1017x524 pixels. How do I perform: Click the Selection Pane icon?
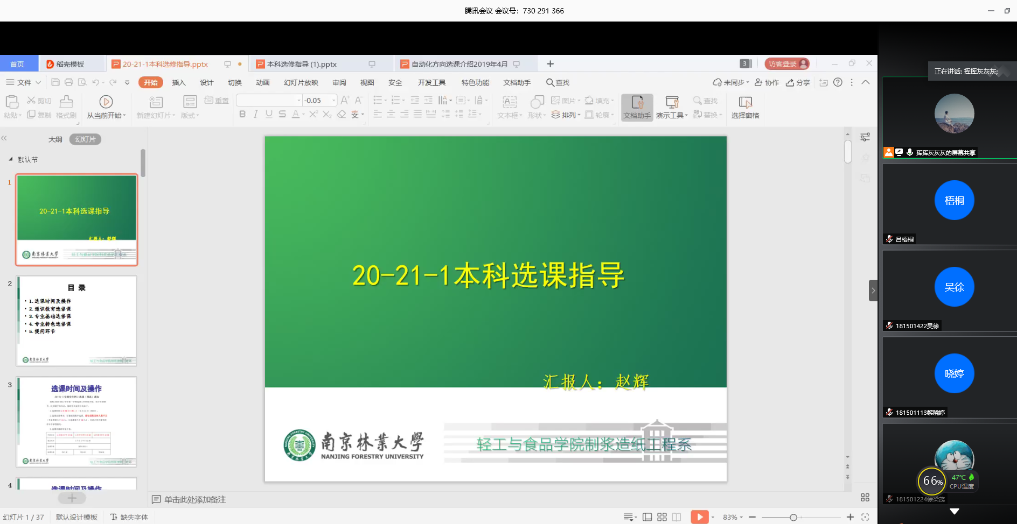(x=745, y=107)
